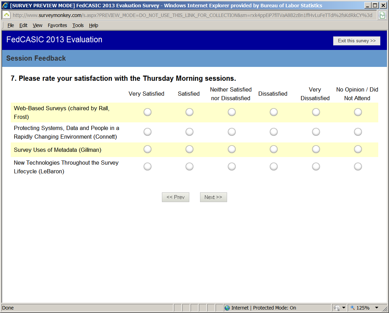Rate Survey Uses of Metadata as Dissatisfied
Screen dimensions: 389x313
coord(274,149)
